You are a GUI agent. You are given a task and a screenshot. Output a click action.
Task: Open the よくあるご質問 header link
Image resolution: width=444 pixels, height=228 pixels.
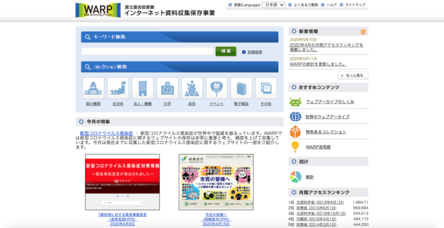(x=305, y=5)
